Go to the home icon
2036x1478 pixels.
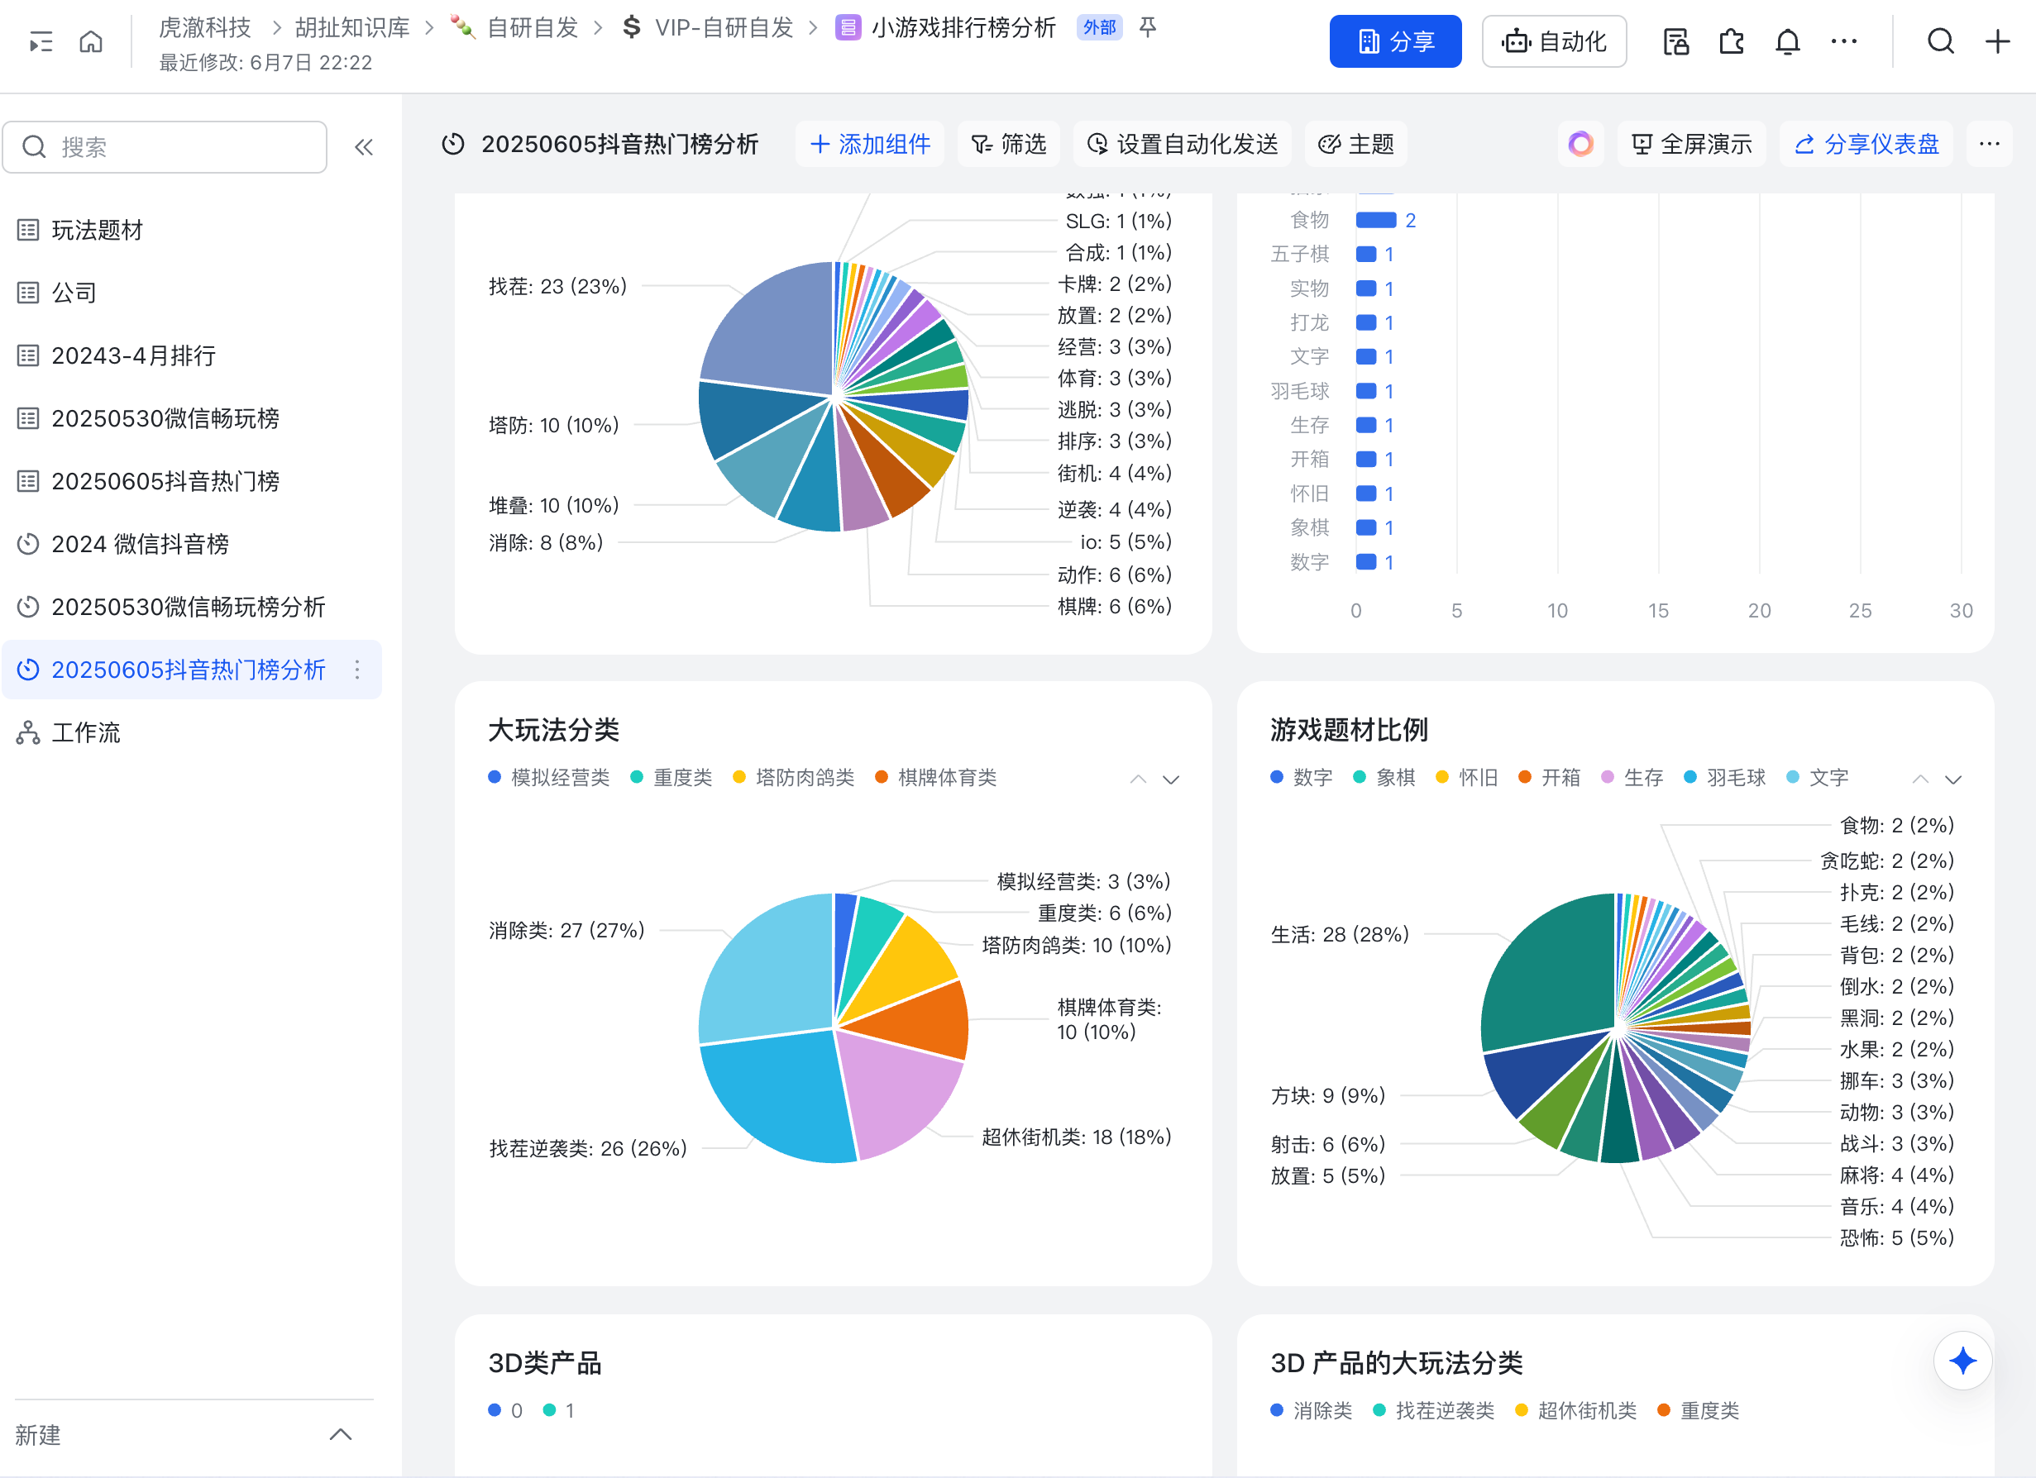pyautogui.click(x=91, y=41)
